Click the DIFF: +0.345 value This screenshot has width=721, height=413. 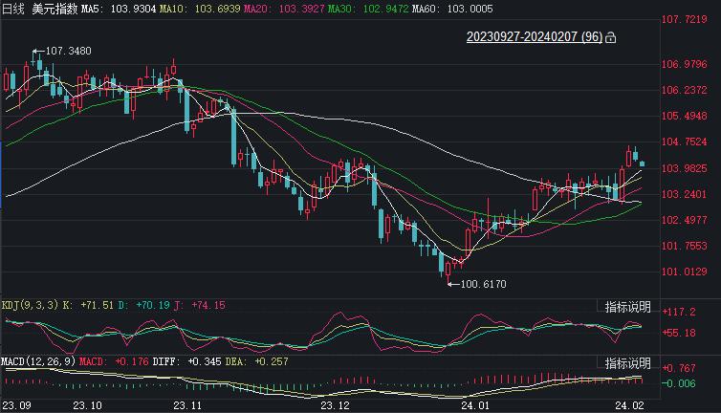point(186,361)
